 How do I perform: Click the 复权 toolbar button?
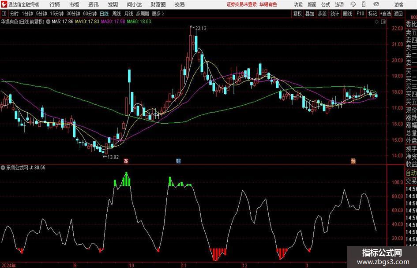coord(297,14)
